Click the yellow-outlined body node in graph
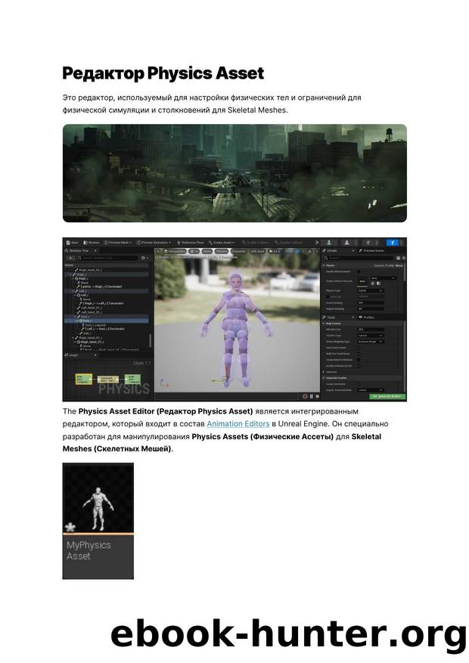 click(84, 379)
